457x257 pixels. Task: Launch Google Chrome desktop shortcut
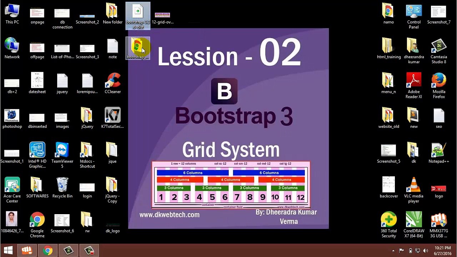coord(37,225)
